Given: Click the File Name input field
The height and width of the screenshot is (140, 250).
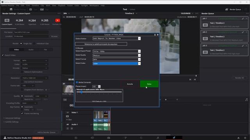Looking at the screenshot, I should click(x=31, y=32).
